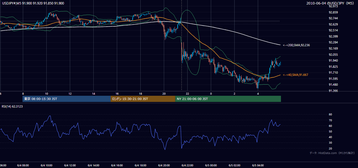The image size is (358, 168).
Task: Click the 2010-06-04 USD/JPY (M5) title
Action: tap(331, 3)
